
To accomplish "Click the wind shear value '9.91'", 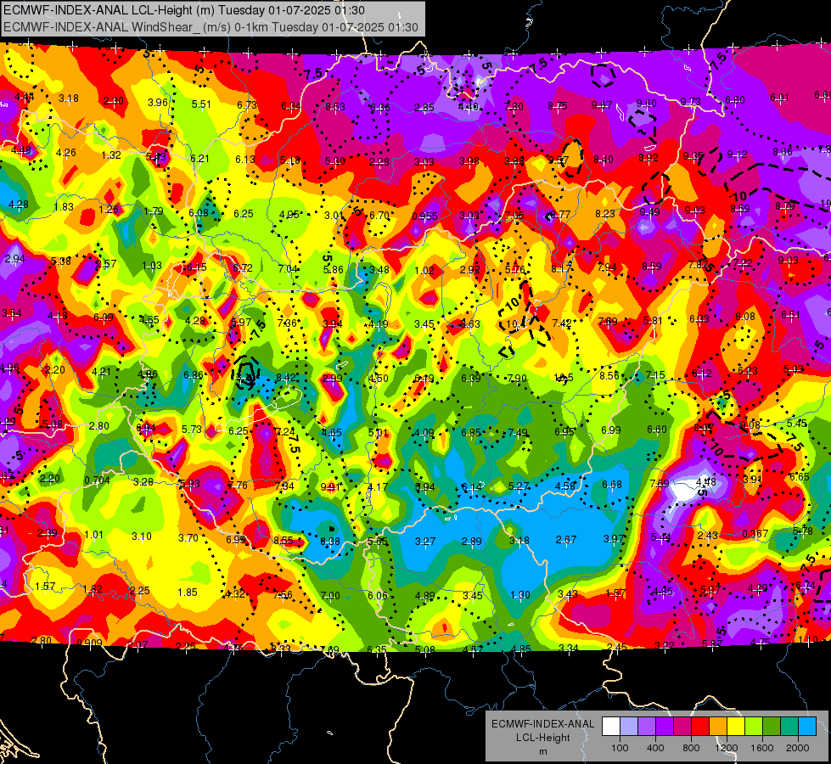I will [x=331, y=486].
